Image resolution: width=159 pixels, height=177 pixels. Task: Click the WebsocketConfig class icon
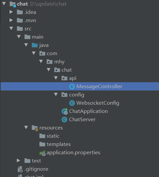tap(72, 103)
